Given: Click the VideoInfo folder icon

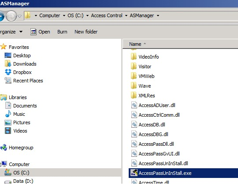Looking at the screenshot, I should [134, 57].
